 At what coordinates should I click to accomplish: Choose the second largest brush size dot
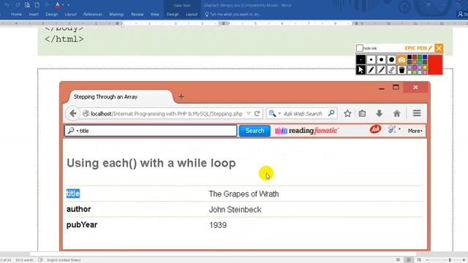tap(381, 60)
